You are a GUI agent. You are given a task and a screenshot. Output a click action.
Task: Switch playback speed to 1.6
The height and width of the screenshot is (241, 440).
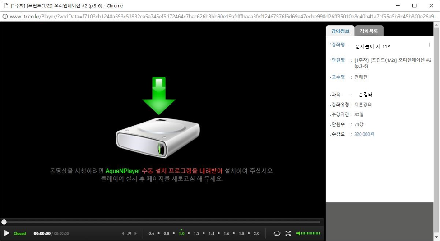[227, 233]
